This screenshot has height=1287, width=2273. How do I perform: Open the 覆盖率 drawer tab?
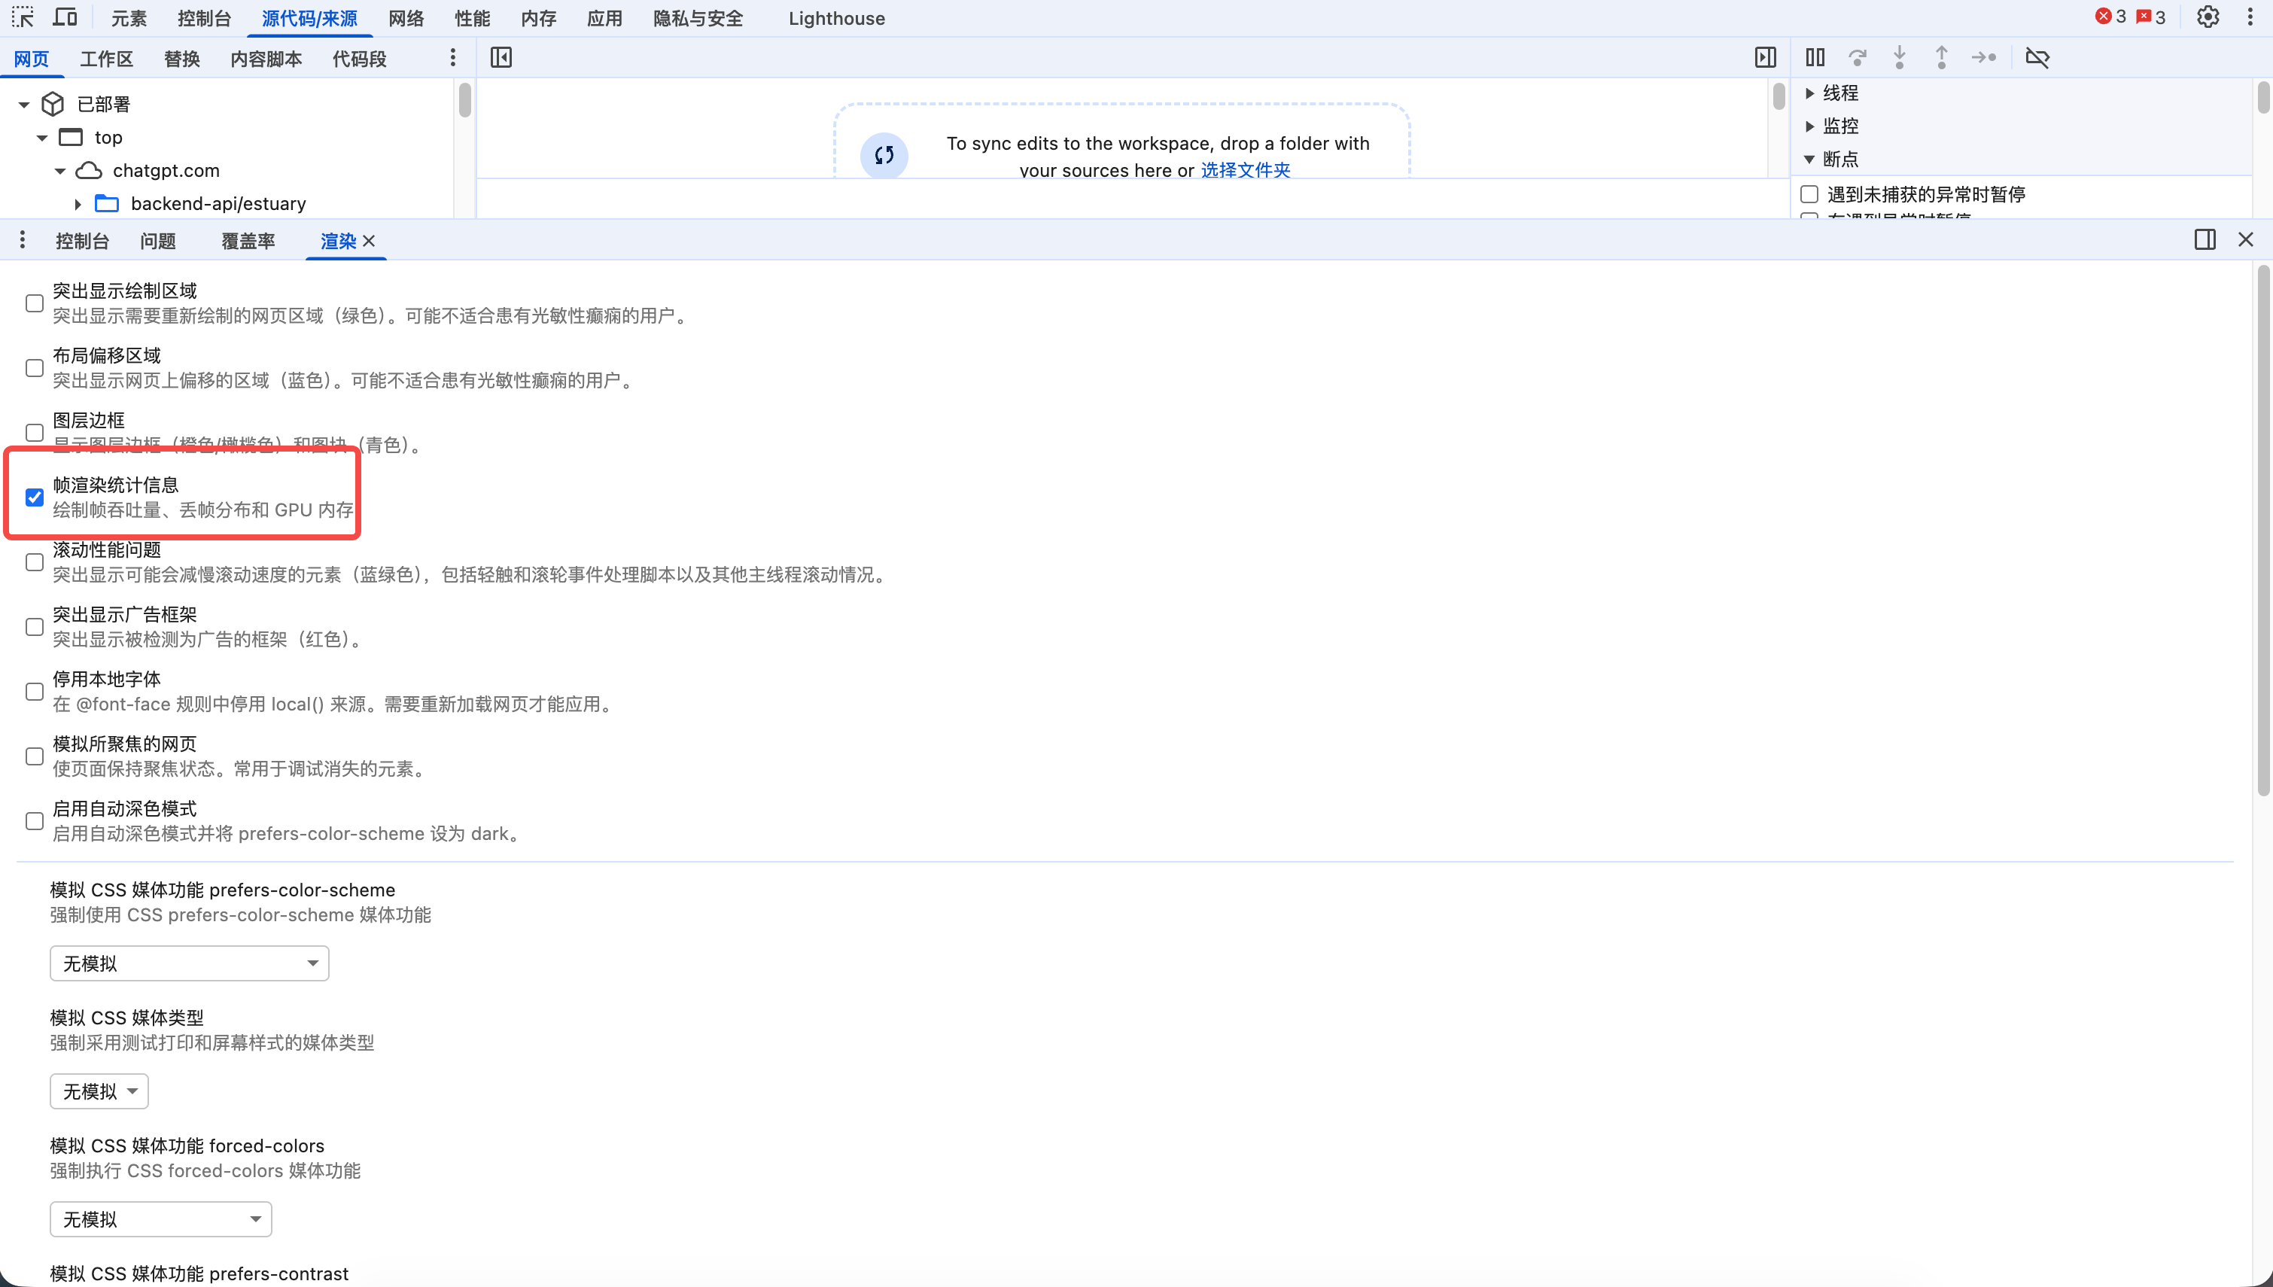coord(248,242)
